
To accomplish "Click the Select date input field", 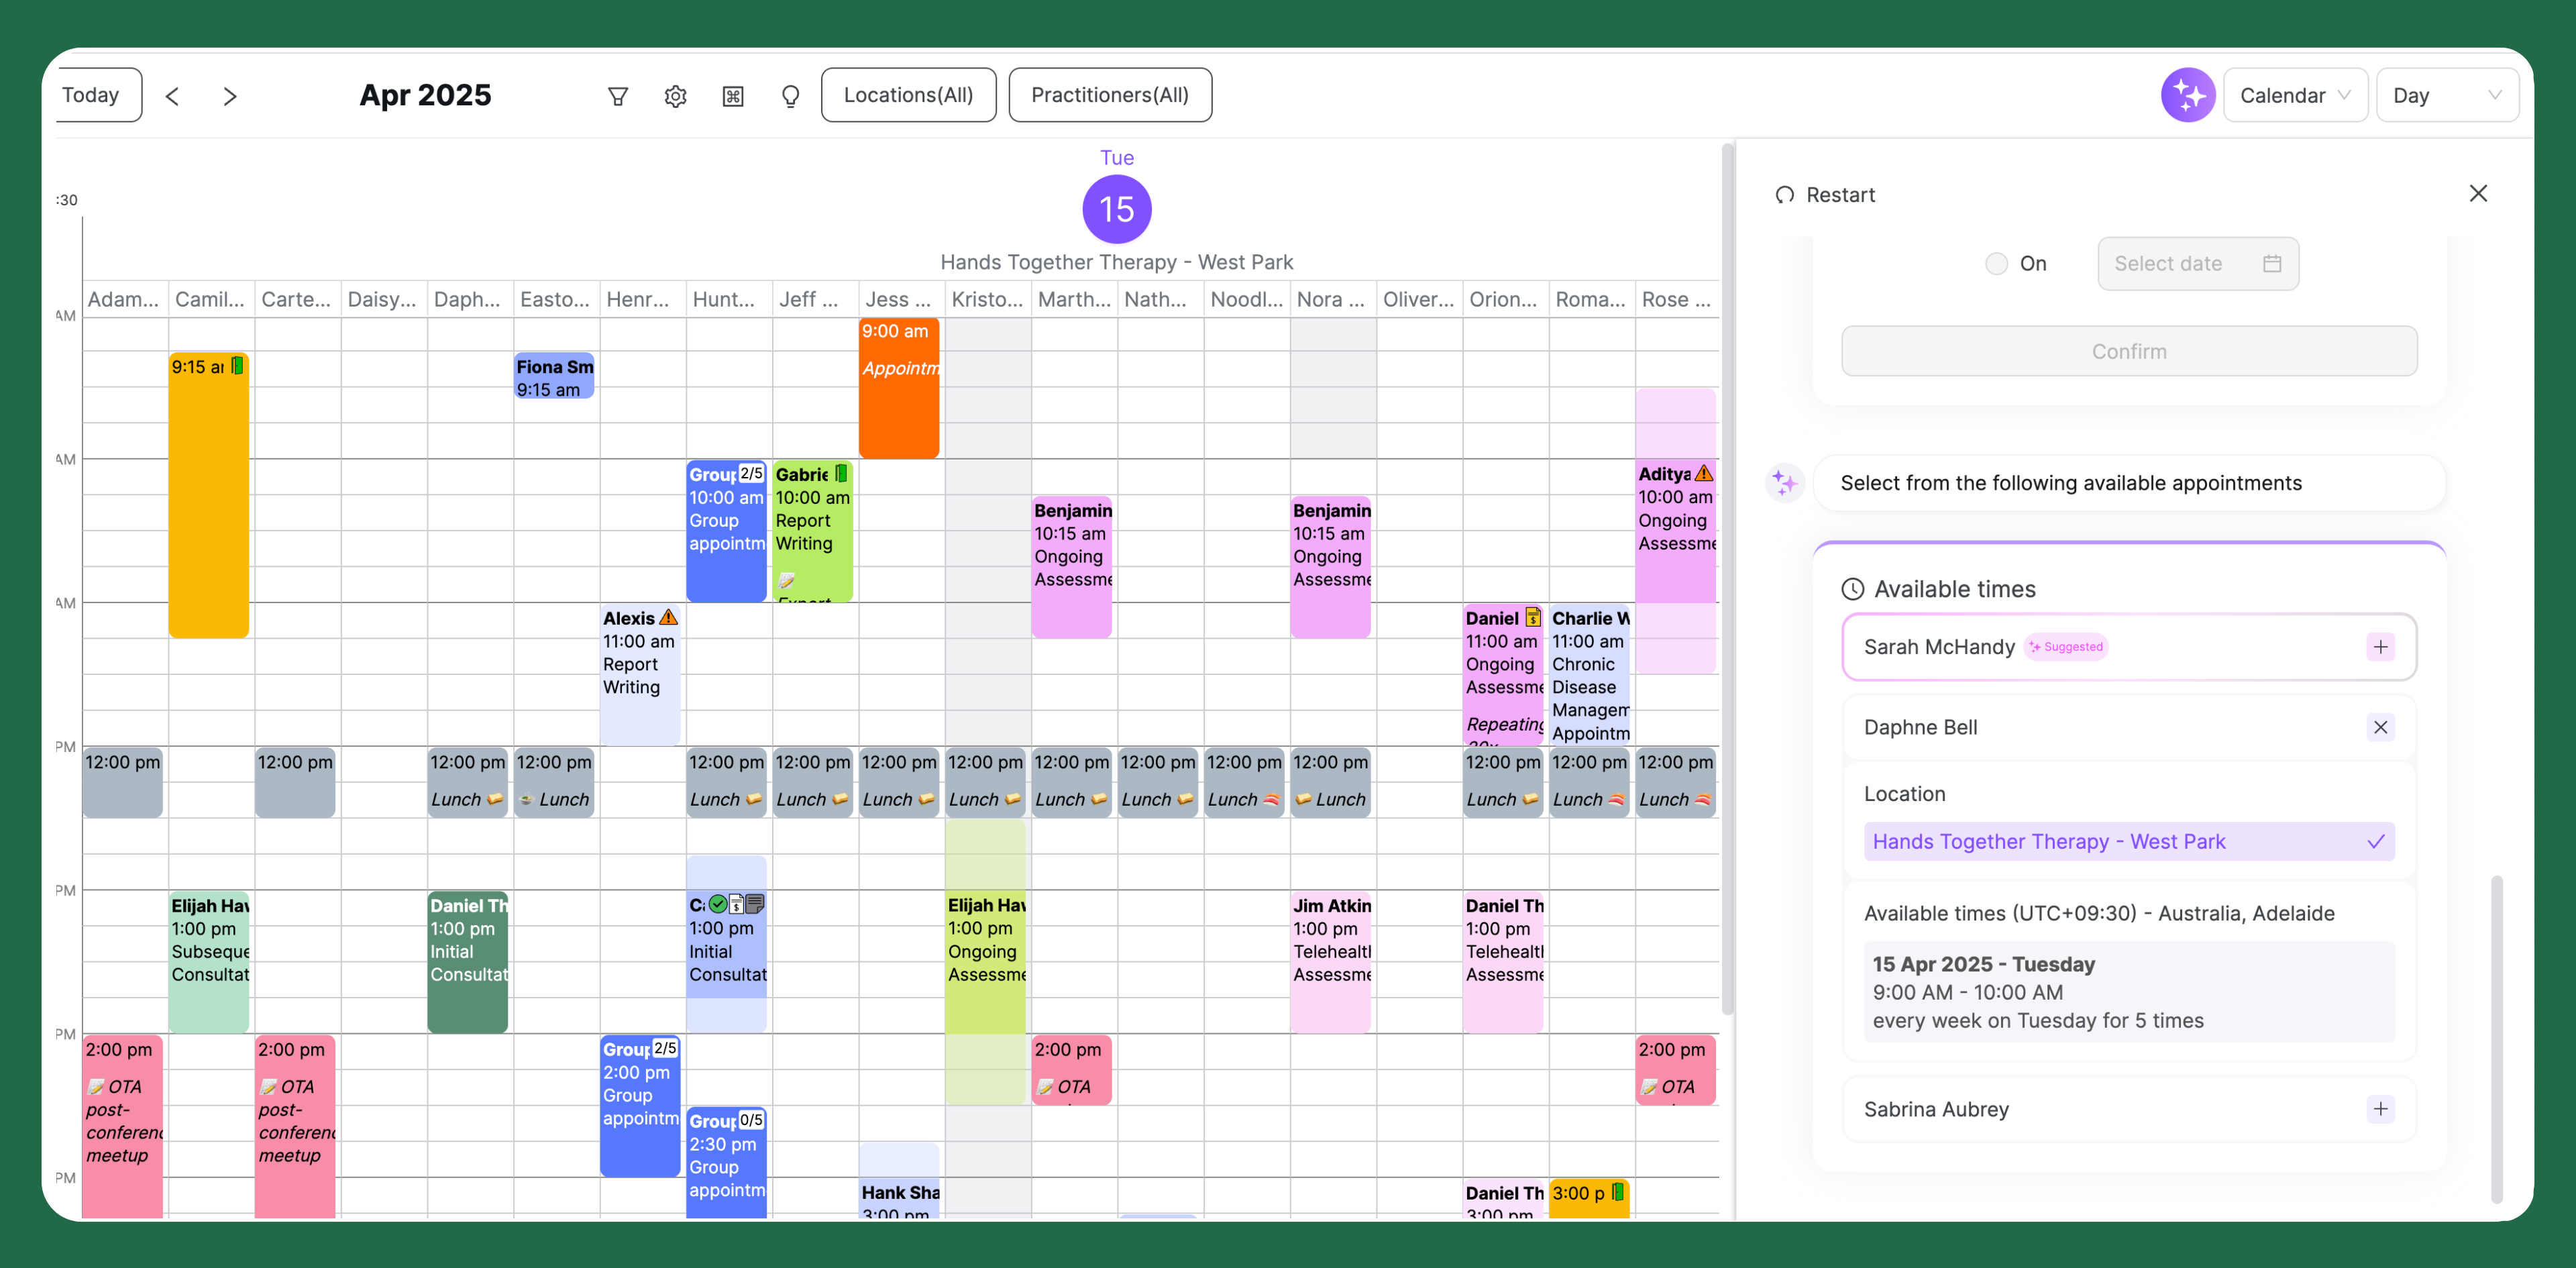I will click(2197, 264).
